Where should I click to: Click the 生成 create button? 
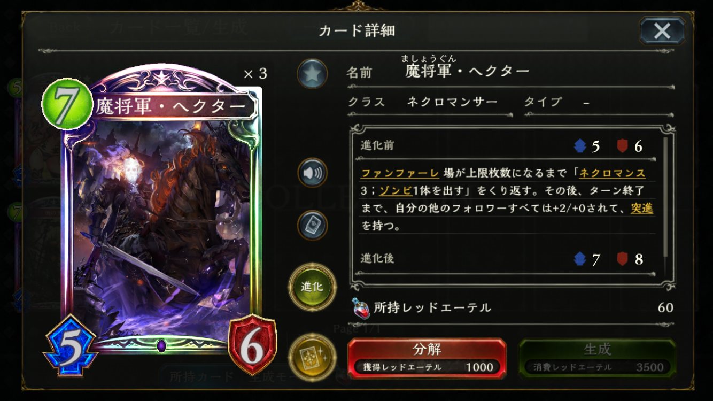(x=597, y=358)
